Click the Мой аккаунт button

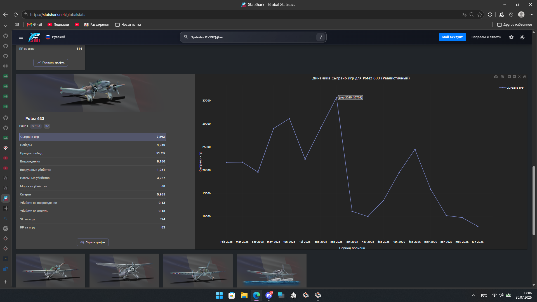(x=452, y=37)
